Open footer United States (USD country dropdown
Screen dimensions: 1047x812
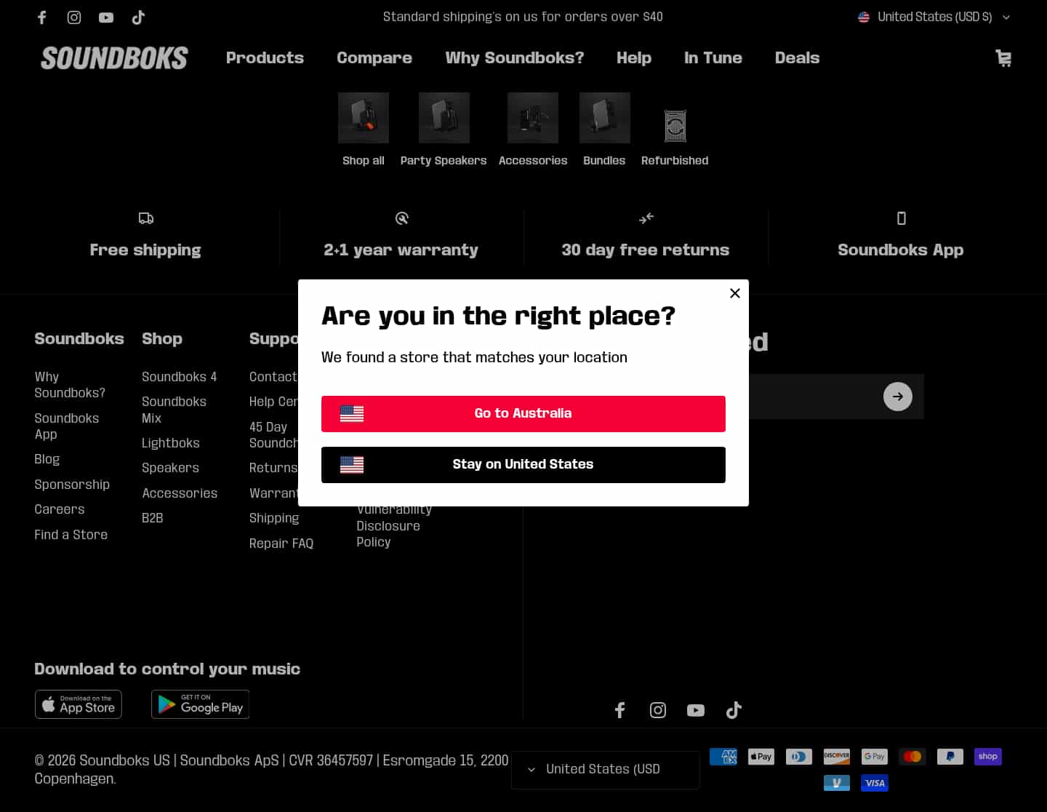(x=605, y=770)
